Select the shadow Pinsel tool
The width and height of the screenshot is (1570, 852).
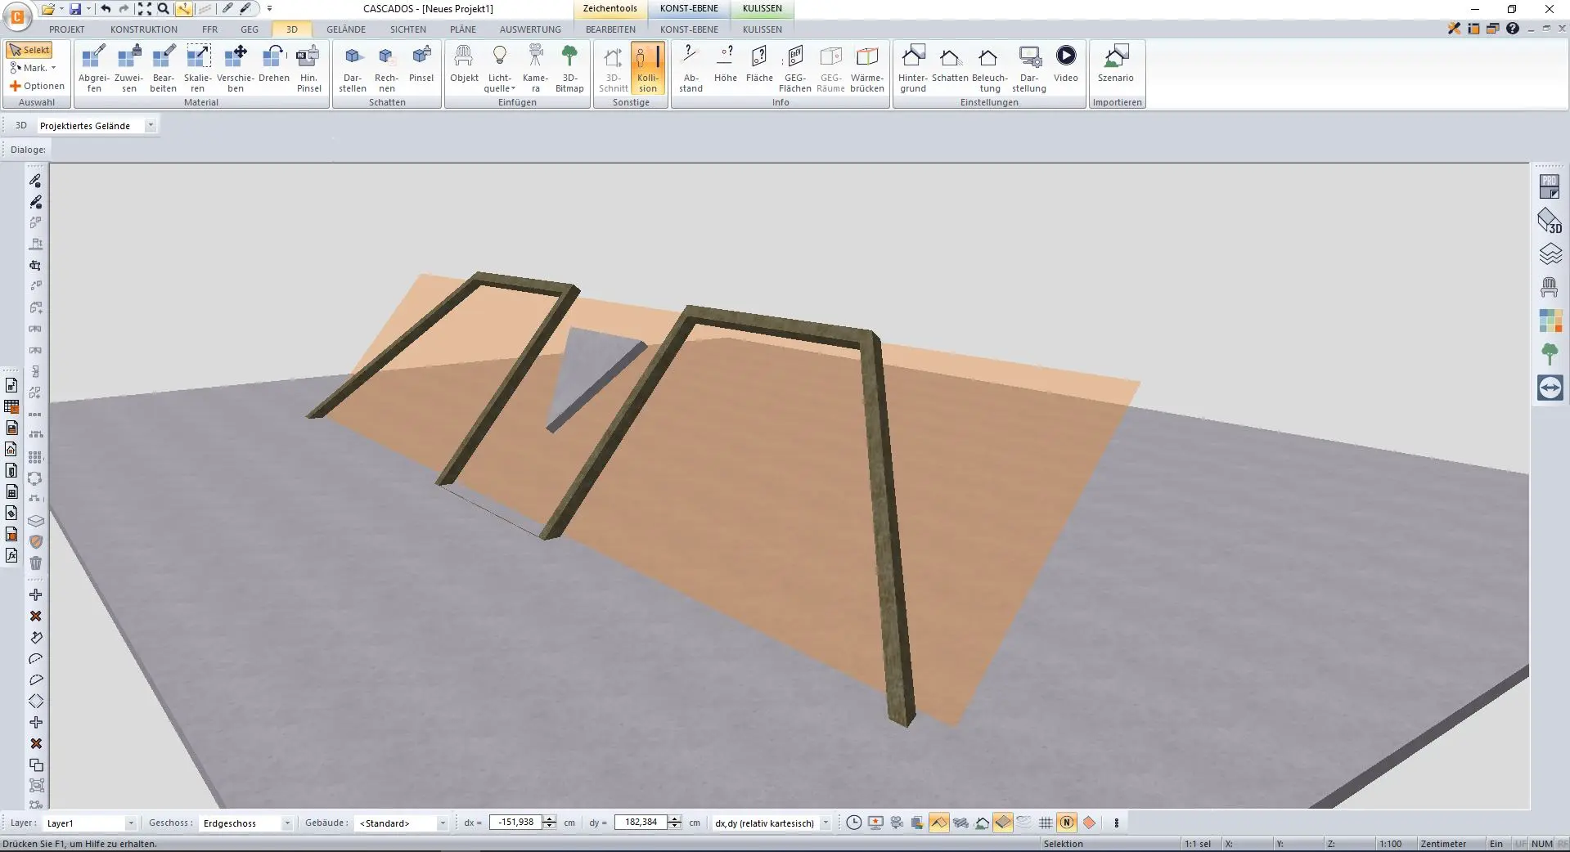[421, 64]
